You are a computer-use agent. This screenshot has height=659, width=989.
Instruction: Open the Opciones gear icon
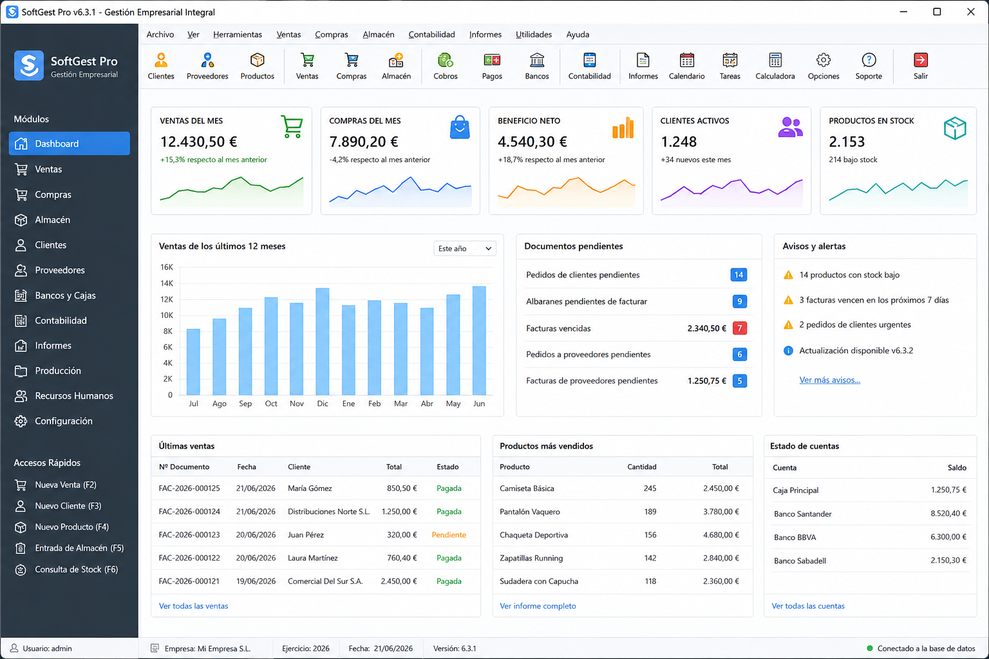[824, 66]
